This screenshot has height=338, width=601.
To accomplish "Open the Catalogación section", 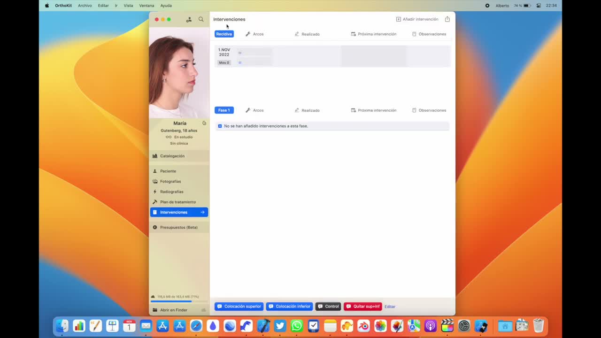I will tap(179, 156).
